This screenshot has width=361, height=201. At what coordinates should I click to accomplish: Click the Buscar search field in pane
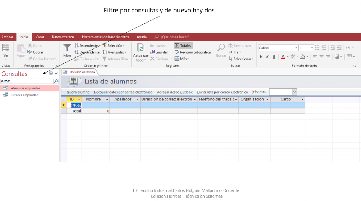pyautogui.click(x=26, y=81)
